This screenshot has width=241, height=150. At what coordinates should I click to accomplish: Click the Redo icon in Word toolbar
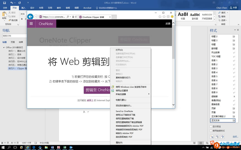20,3
